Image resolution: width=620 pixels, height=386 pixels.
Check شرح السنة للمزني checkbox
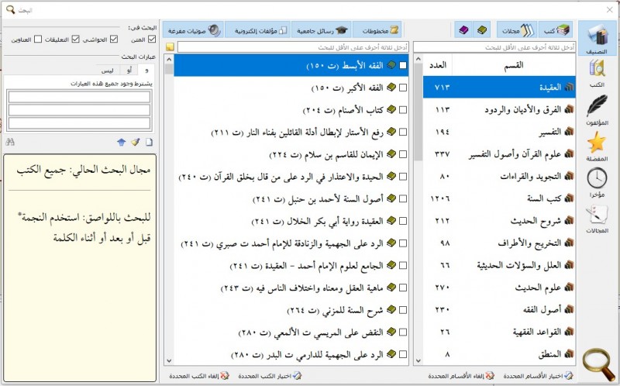coord(403,310)
